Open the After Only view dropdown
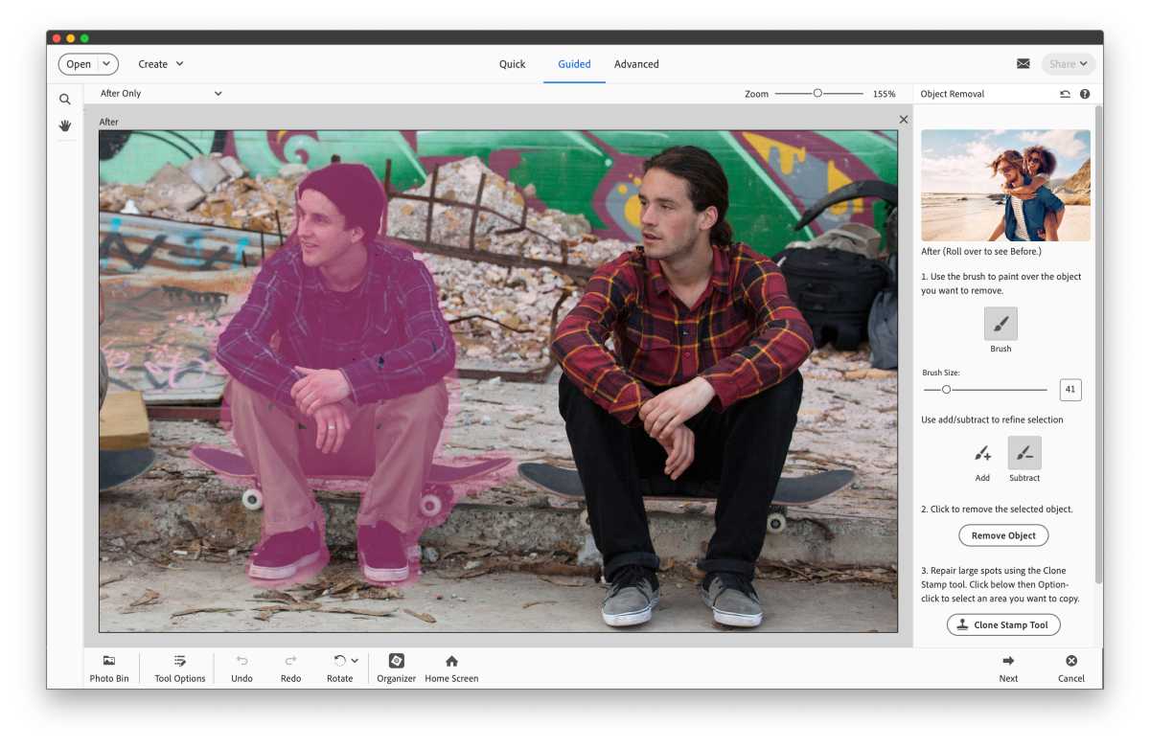Screen dimensions: 1150x748 coord(161,93)
